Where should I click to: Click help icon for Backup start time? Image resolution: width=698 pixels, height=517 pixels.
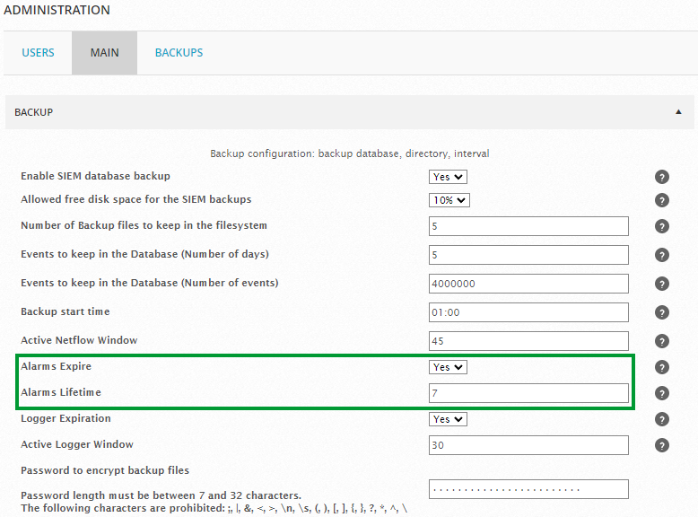[x=662, y=313]
